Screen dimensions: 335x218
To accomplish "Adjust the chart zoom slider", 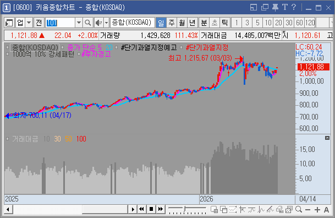I will click(185, 209).
